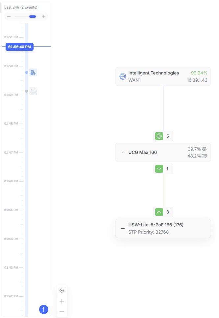Recenter the topology with the target icon

coord(62,291)
